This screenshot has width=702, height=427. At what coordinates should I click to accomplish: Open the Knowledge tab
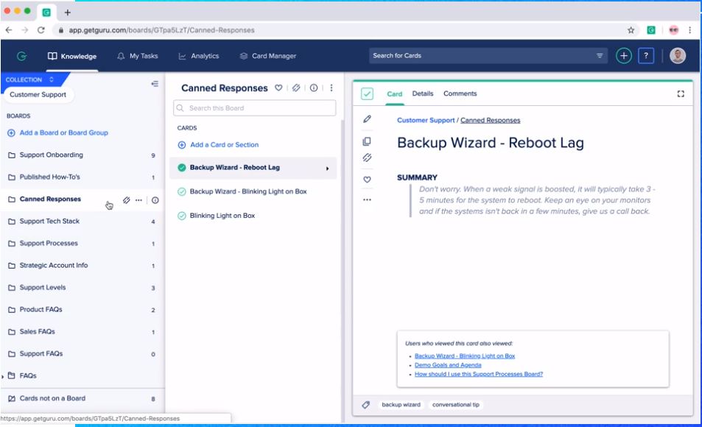(72, 56)
